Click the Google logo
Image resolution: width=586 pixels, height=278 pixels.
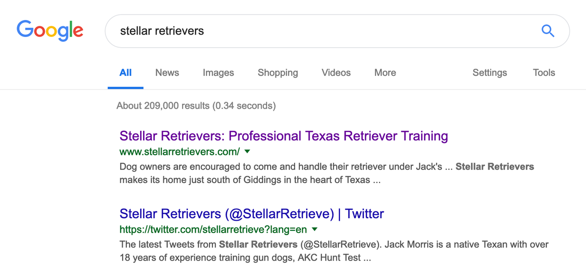tap(50, 31)
